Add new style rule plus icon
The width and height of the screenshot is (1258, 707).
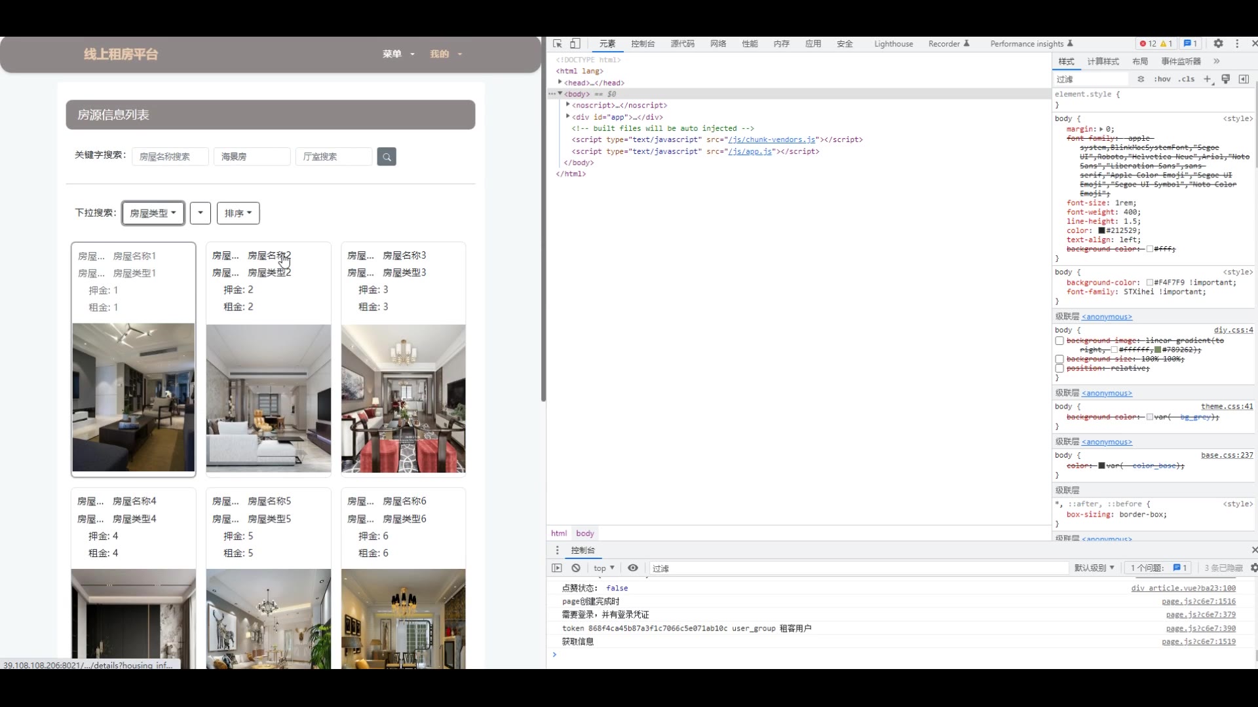coord(1207,79)
